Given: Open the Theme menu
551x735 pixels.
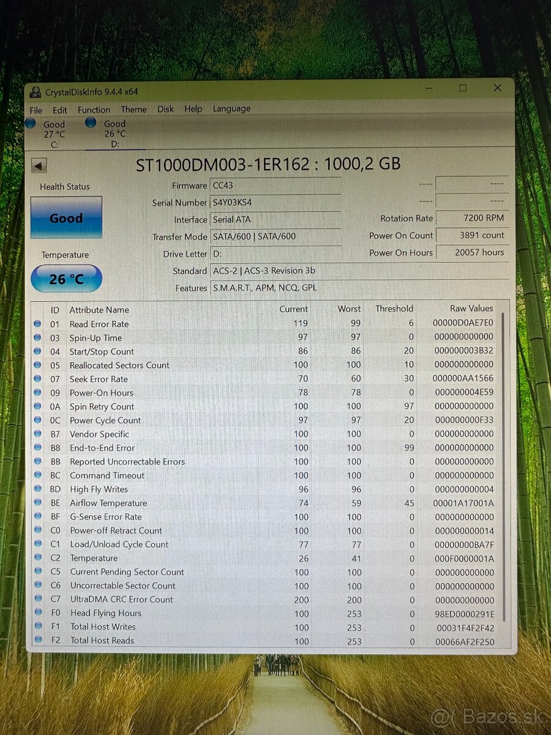Looking at the screenshot, I should coord(133,108).
